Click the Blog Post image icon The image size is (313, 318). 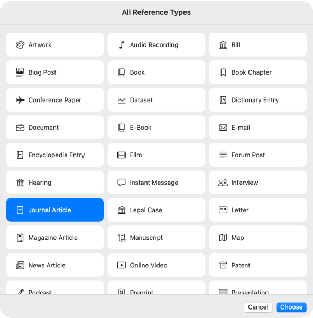[20, 72]
